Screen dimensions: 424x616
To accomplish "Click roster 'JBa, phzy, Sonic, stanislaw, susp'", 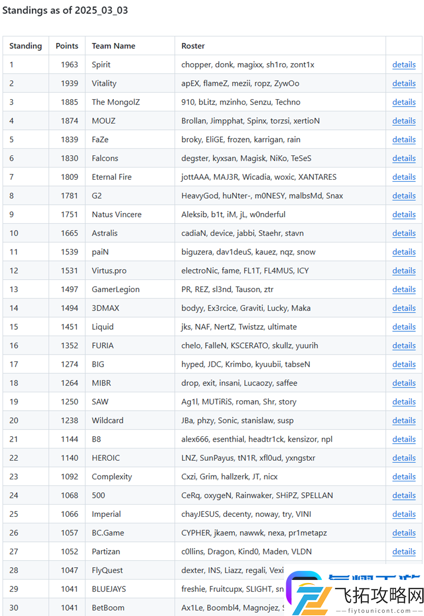I will [x=237, y=420].
